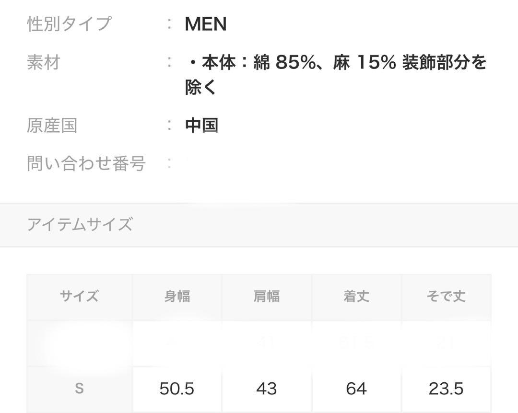Click the 身幅 column header
518x413 pixels.
[177, 297]
